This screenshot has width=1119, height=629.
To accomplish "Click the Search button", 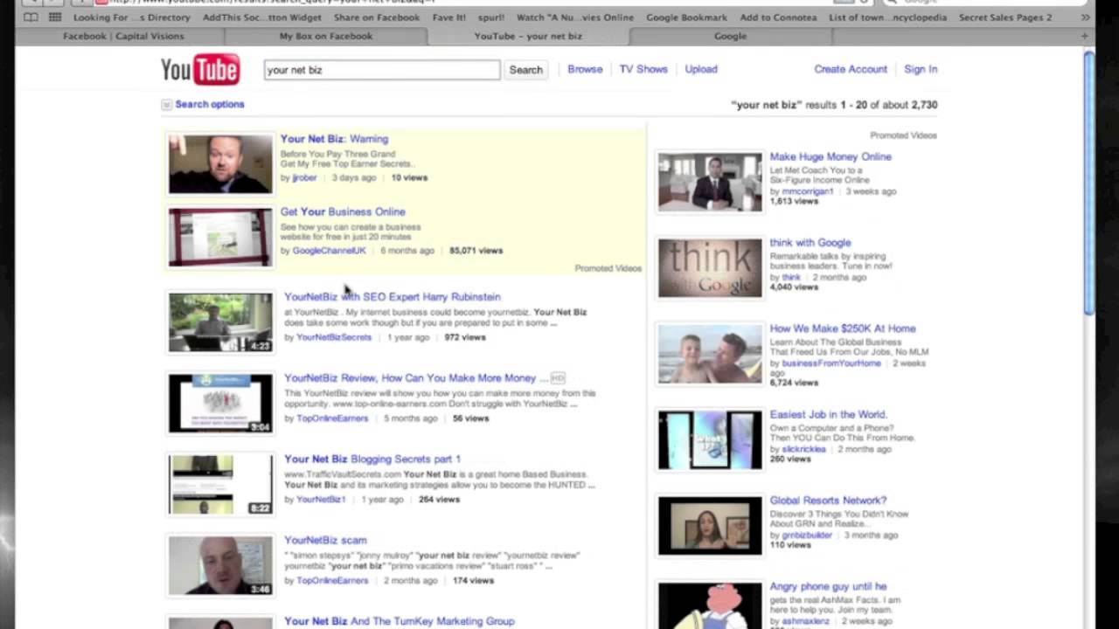I will coord(525,70).
